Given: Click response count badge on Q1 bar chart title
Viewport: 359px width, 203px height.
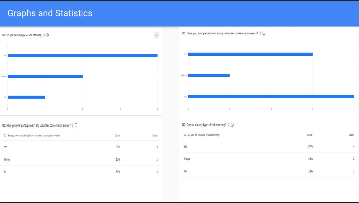Looking at the screenshot, I should pyautogui.click(x=260, y=33).
